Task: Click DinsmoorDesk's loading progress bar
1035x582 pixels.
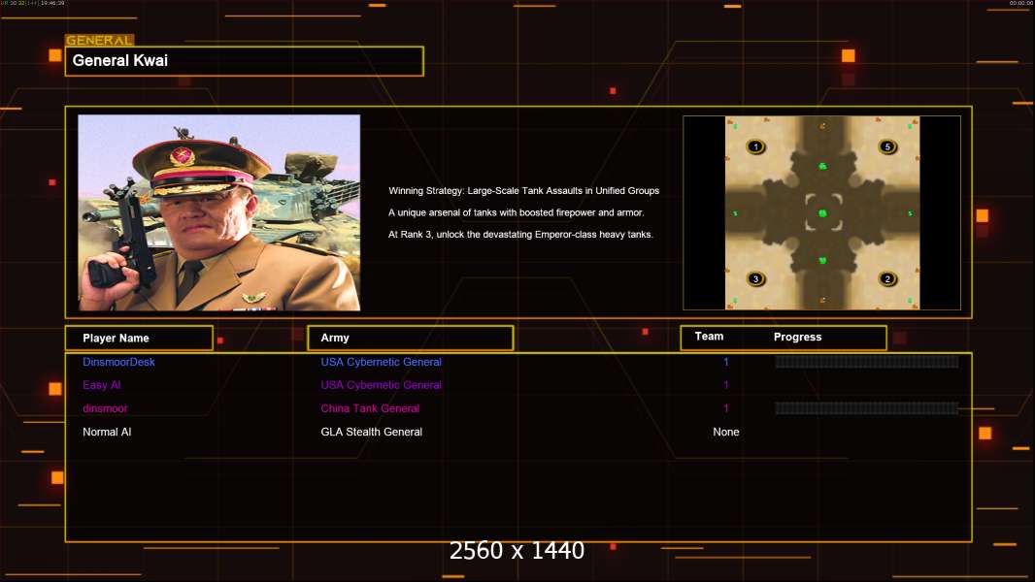Action: [x=867, y=361]
